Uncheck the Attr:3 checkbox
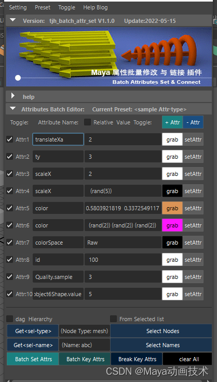The width and height of the screenshot is (217, 382). click(x=9, y=174)
